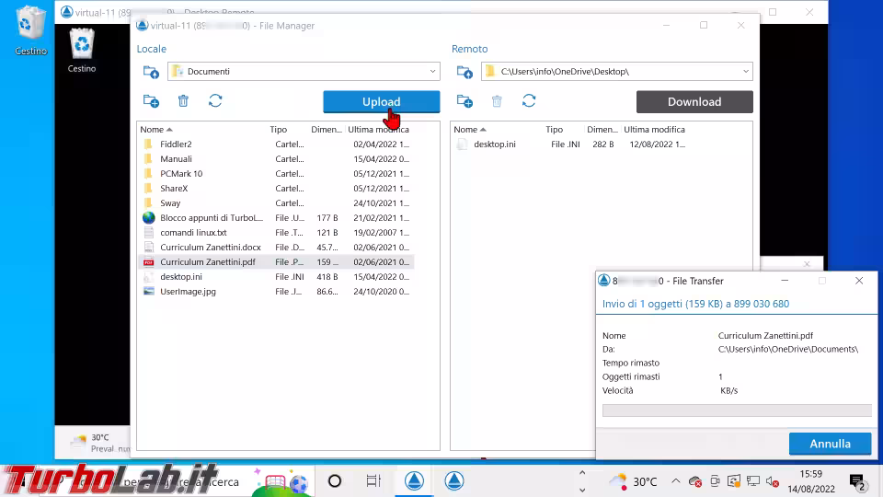883x497 pixels.
Task: Open Cortana circle on taskbar
Action: [x=335, y=480]
